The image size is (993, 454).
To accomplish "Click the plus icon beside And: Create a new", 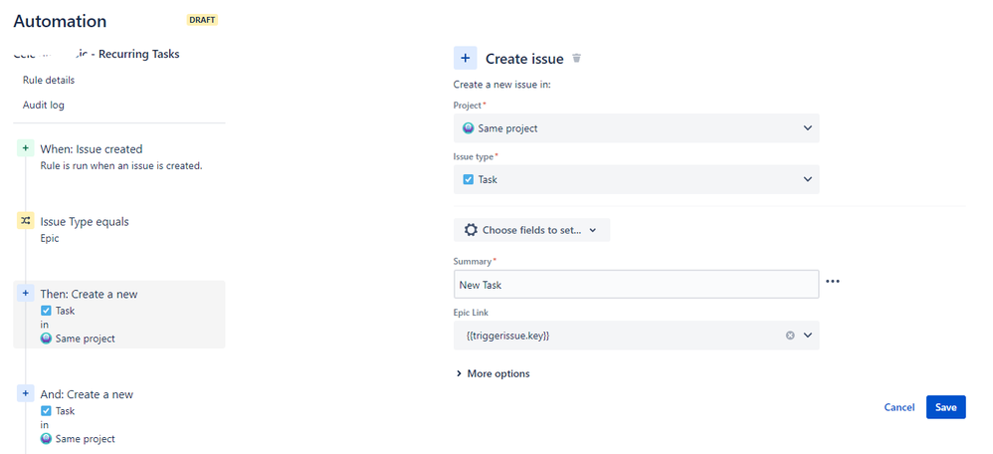I will [x=25, y=393].
